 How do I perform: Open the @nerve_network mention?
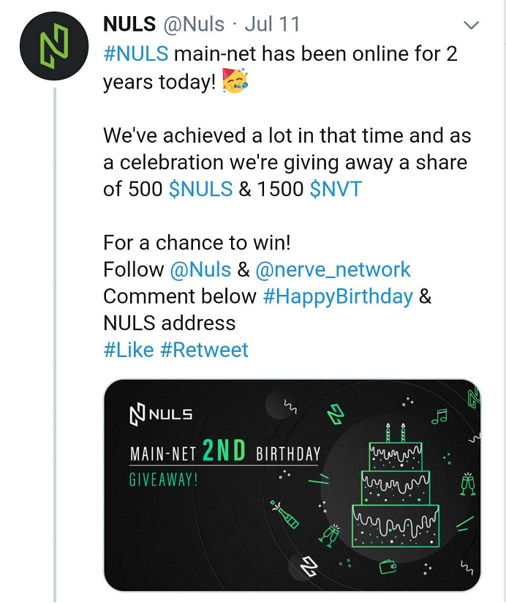pos(333,269)
